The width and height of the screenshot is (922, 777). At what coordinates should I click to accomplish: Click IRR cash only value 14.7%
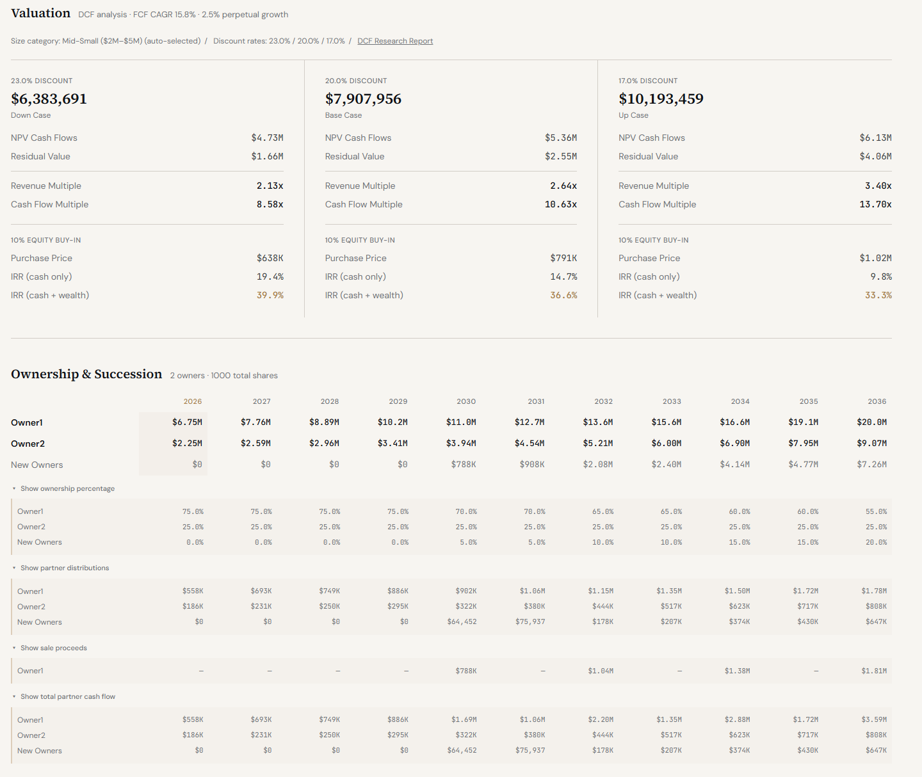tap(563, 276)
